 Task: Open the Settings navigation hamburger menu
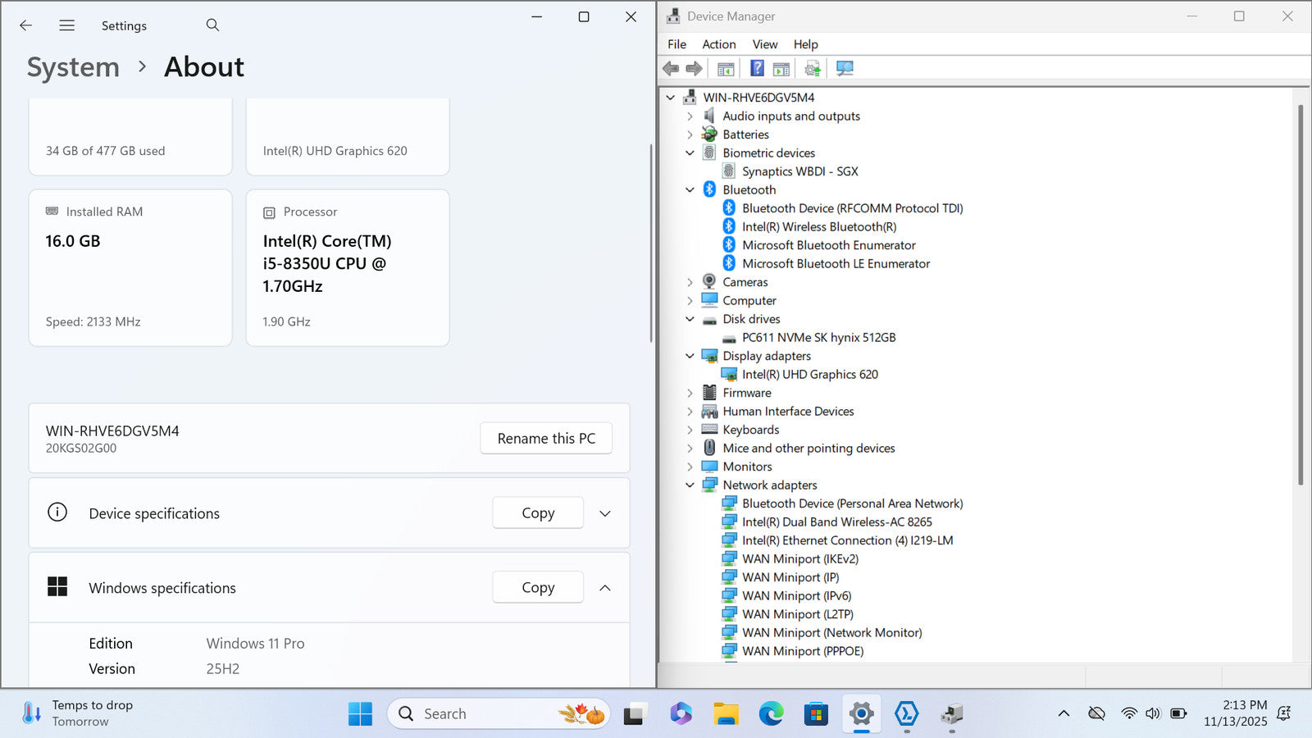(x=67, y=25)
